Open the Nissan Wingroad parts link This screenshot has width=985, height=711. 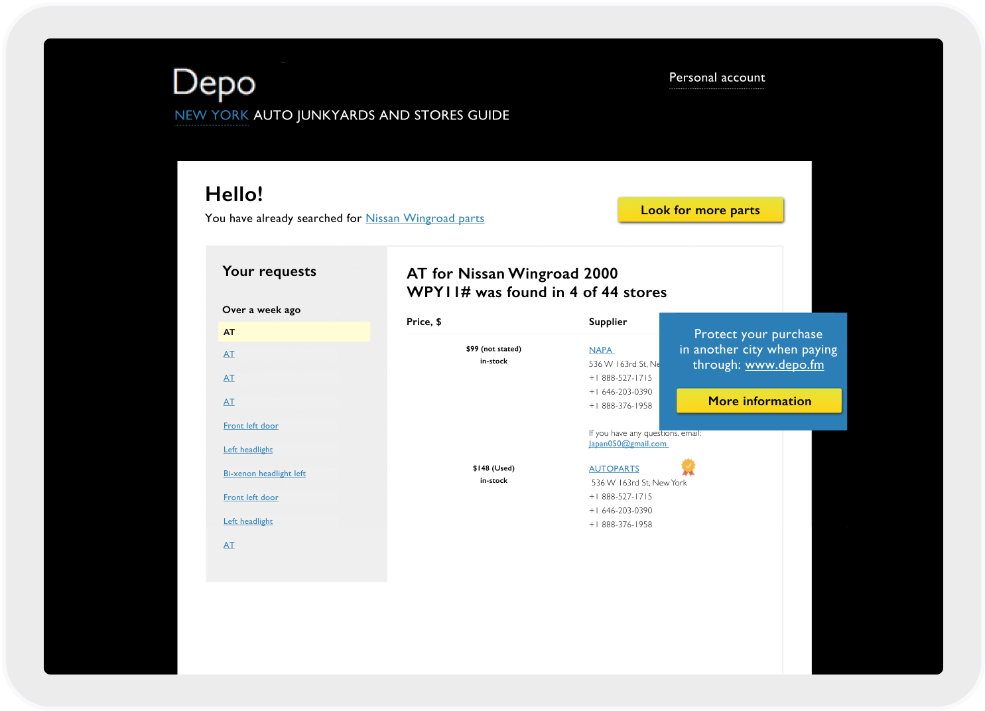425,218
